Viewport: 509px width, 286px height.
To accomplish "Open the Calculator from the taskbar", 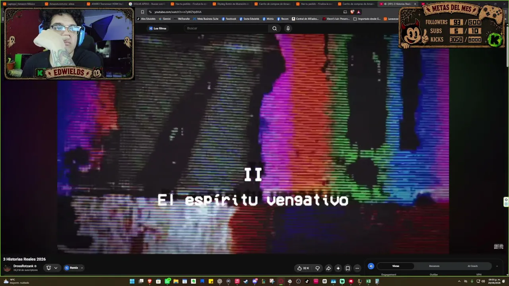I will click(x=377, y=282).
